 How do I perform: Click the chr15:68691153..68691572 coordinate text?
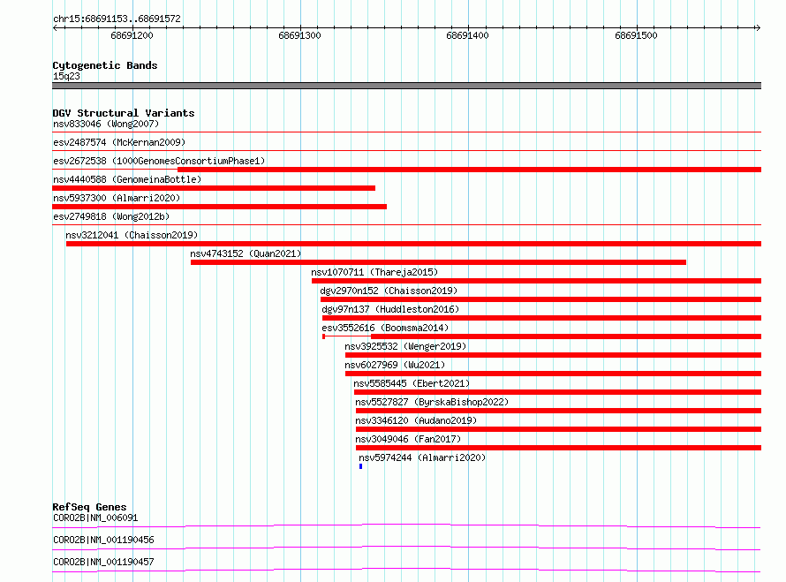tap(117, 19)
